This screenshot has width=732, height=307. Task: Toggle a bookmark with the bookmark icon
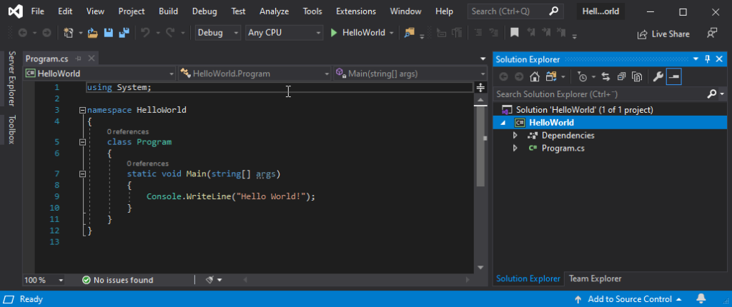(x=513, y=33)
